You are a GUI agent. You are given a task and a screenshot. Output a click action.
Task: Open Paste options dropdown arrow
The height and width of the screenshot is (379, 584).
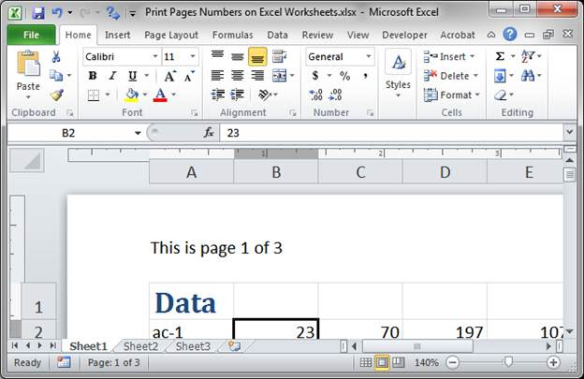tap(28, 97)
